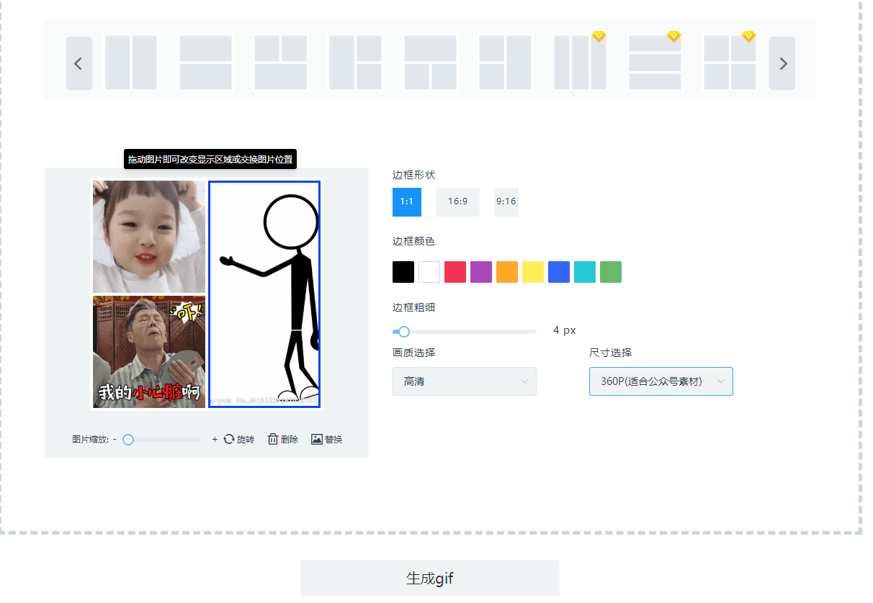Screen dimensions: 873x603
Task: Increase image zoom with plus sign
Action: [215, 439]
